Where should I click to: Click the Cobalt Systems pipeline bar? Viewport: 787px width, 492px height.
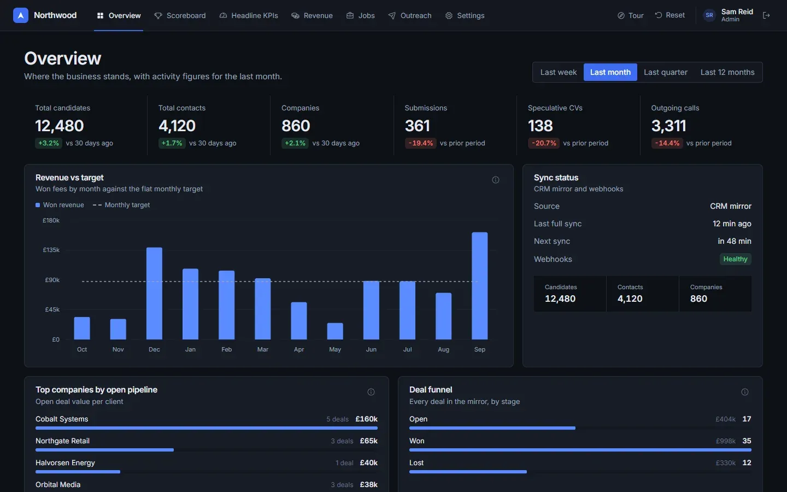[207, 428]
